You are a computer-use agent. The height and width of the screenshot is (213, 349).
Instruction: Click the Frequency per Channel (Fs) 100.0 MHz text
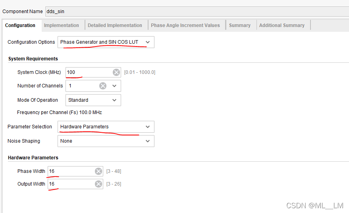click(60, 112)
